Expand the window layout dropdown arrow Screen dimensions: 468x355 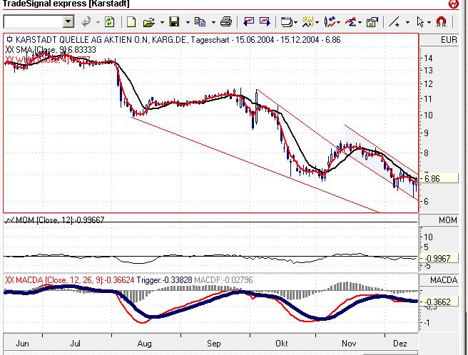tap(296, 22)
